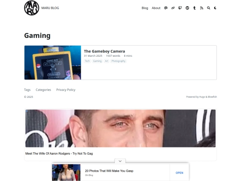Collapse bottom ad with chevron tab
This screenshot has width=241, height=181.
(120, 161)
